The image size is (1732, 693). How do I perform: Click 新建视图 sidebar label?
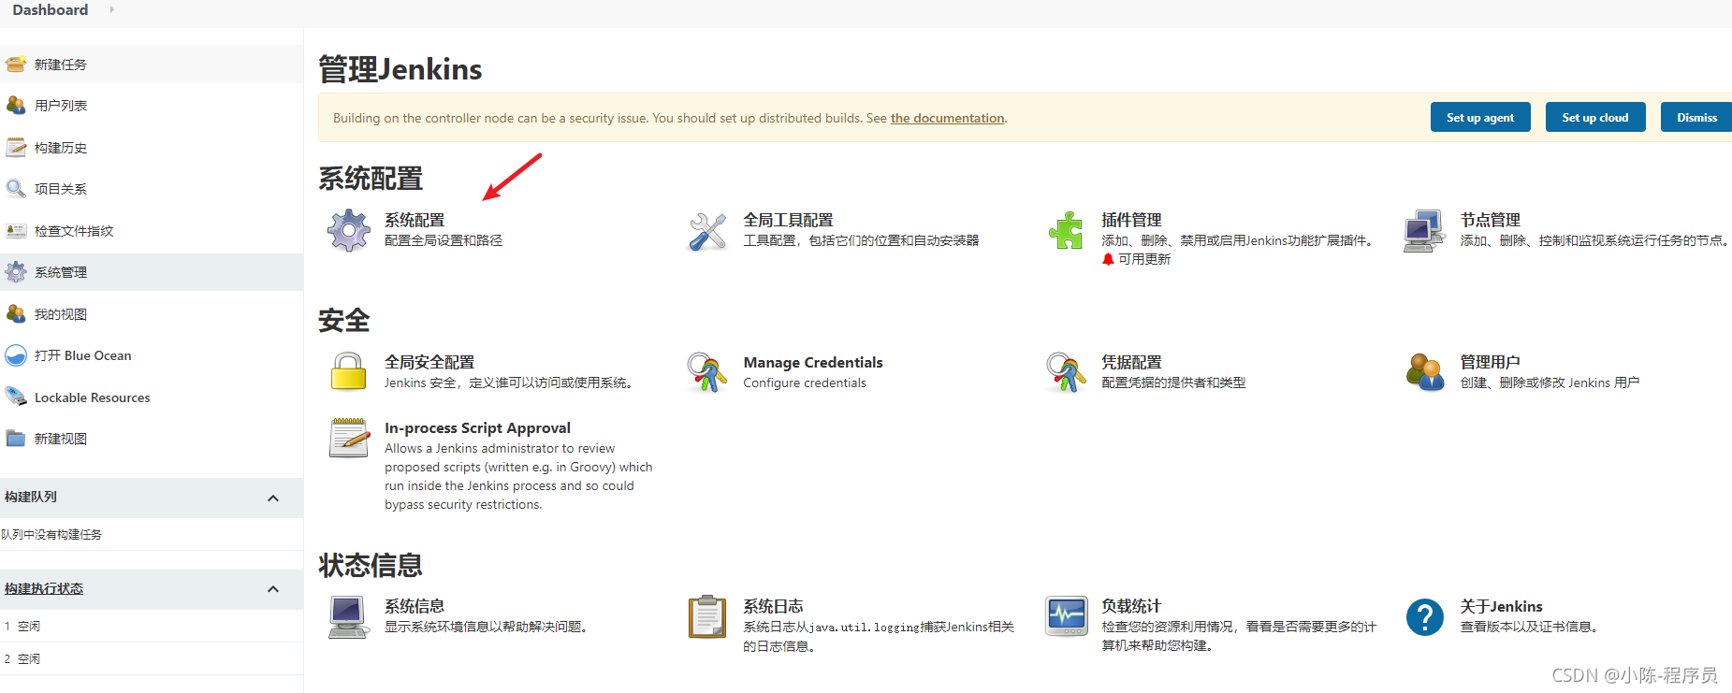[61, 439]
